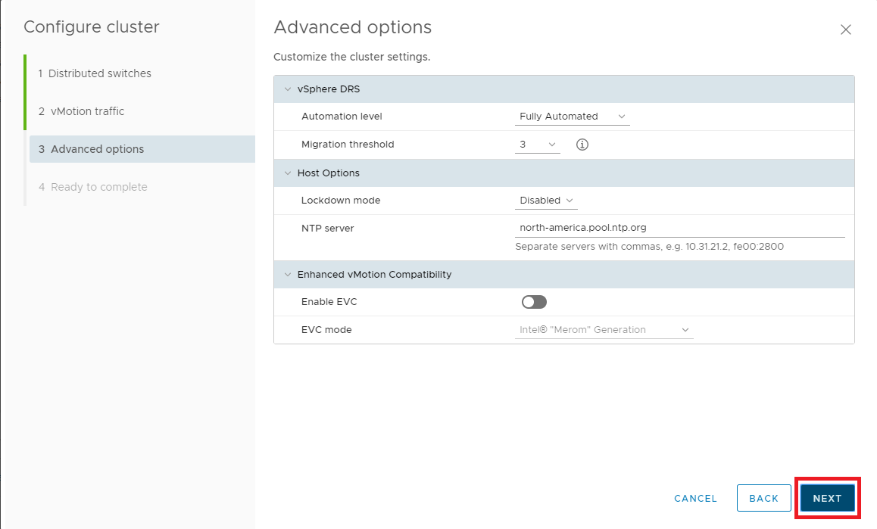
Task: Open the EVC mode dropdown
Action: tap(604, 330)
